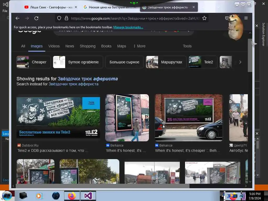268x201 pixels.
Task: Click the corrected Звёздочки трюк афериста link
Action: tap(88, 79)
